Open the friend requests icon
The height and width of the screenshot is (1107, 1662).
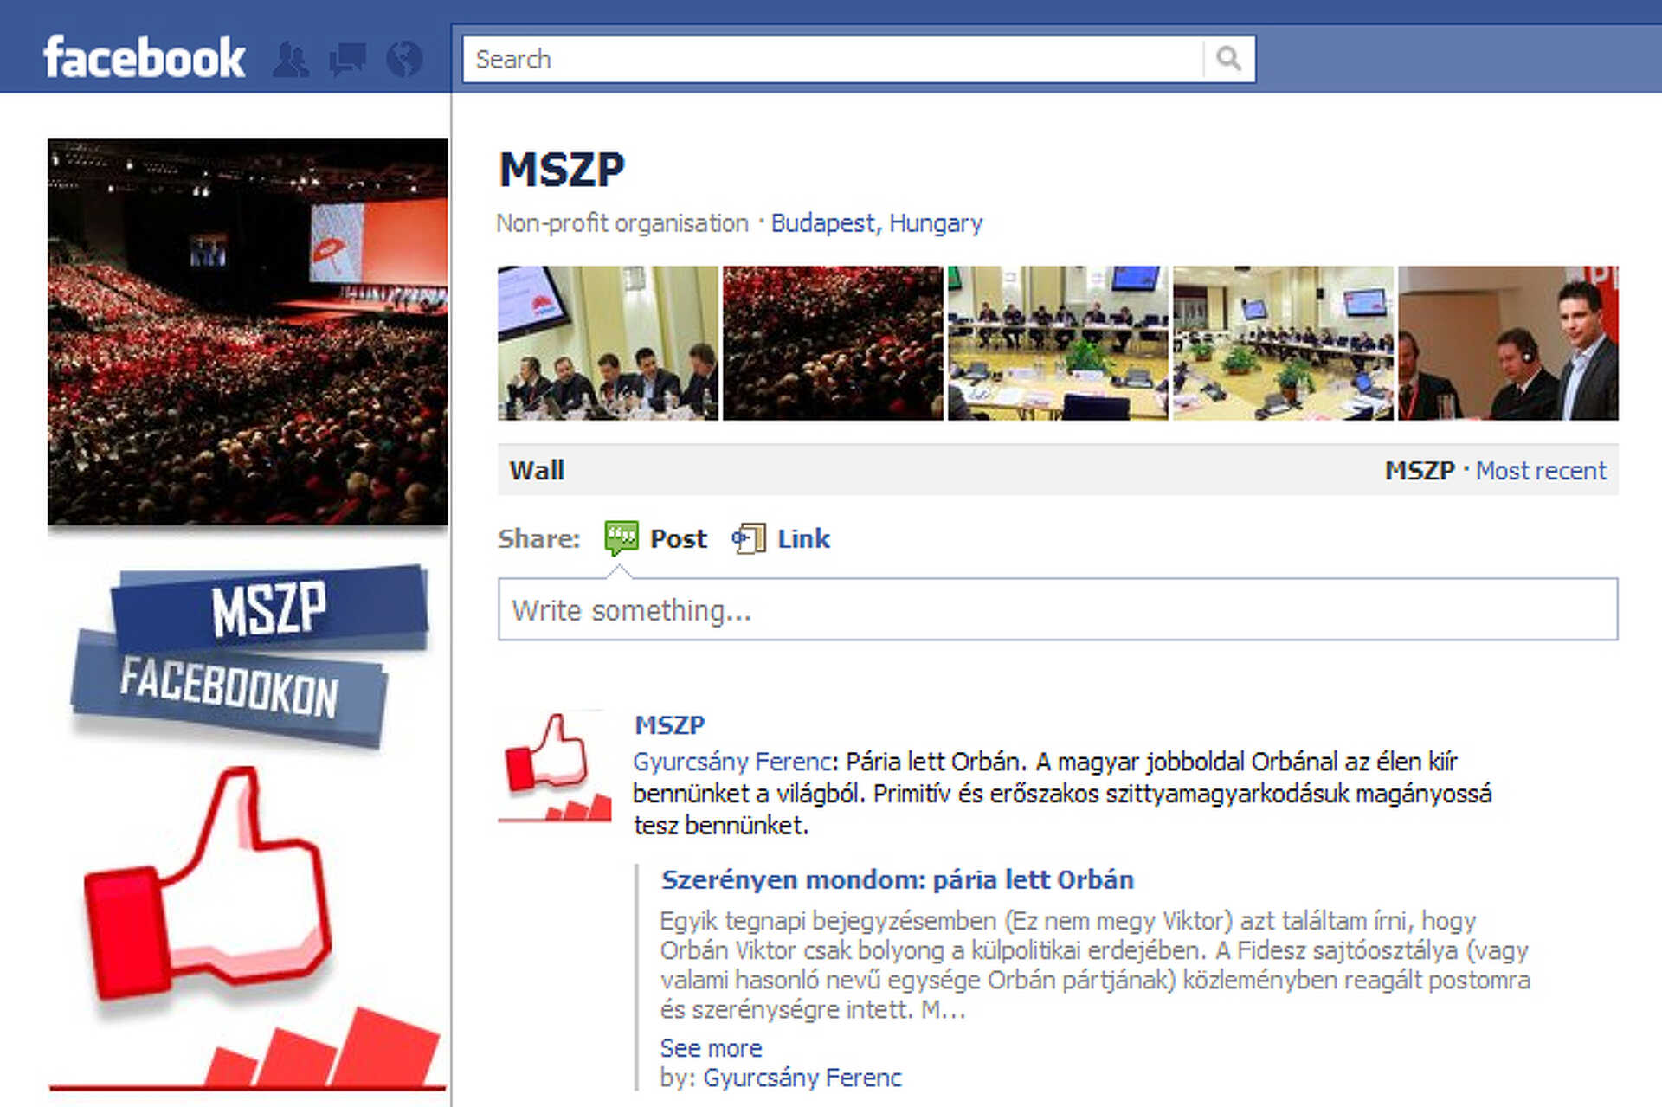[291, 59]
